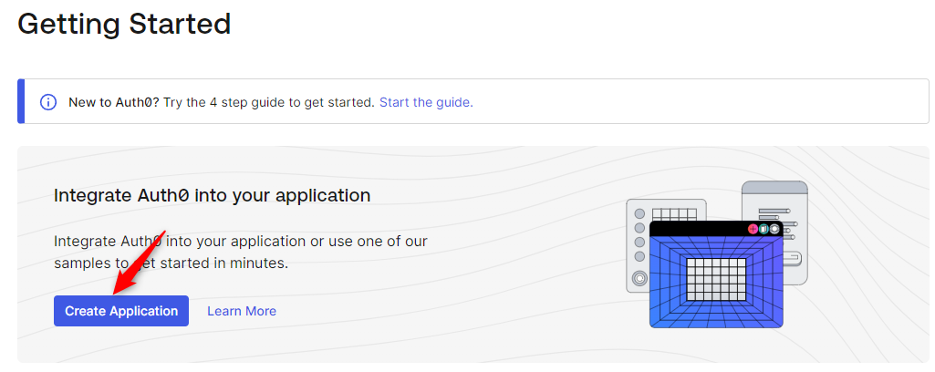
Task: Click the teal square icon on the black titlebar
Action: pyautogui.click(x=764, y=229)
